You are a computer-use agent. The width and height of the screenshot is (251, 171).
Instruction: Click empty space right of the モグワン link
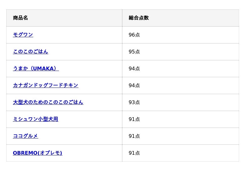(78, 35)
